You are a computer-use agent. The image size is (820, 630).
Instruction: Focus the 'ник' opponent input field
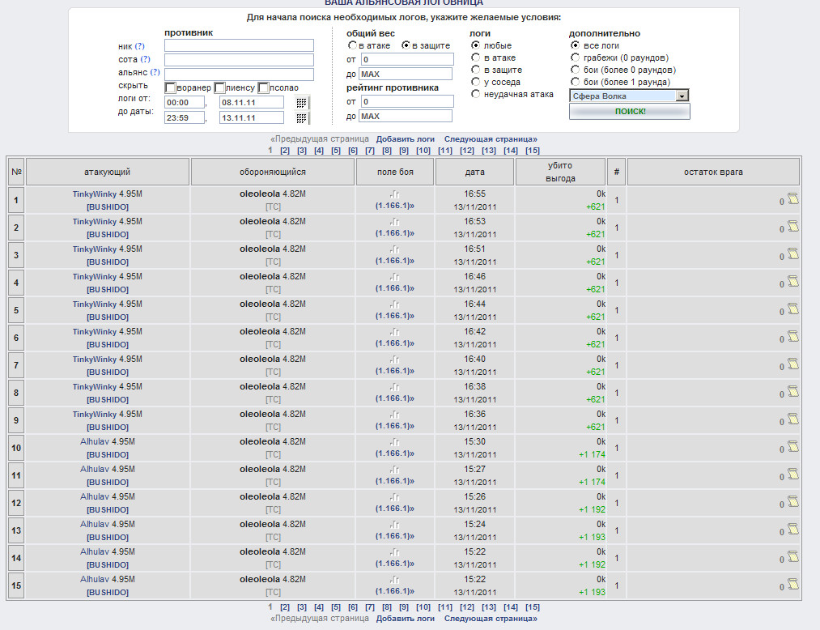click(x=239, y=46)
